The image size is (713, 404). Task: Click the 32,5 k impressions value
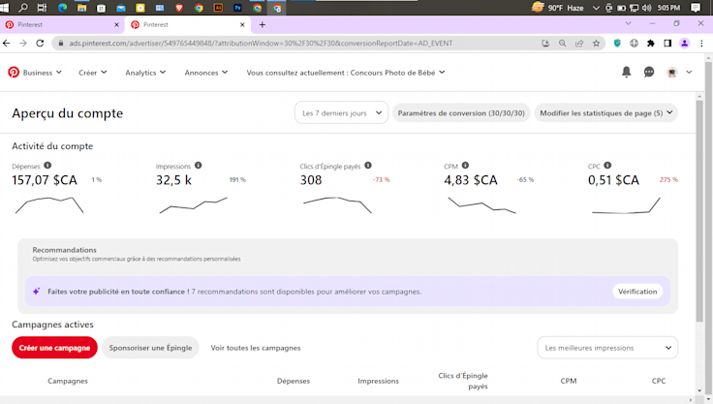[173, 180]
